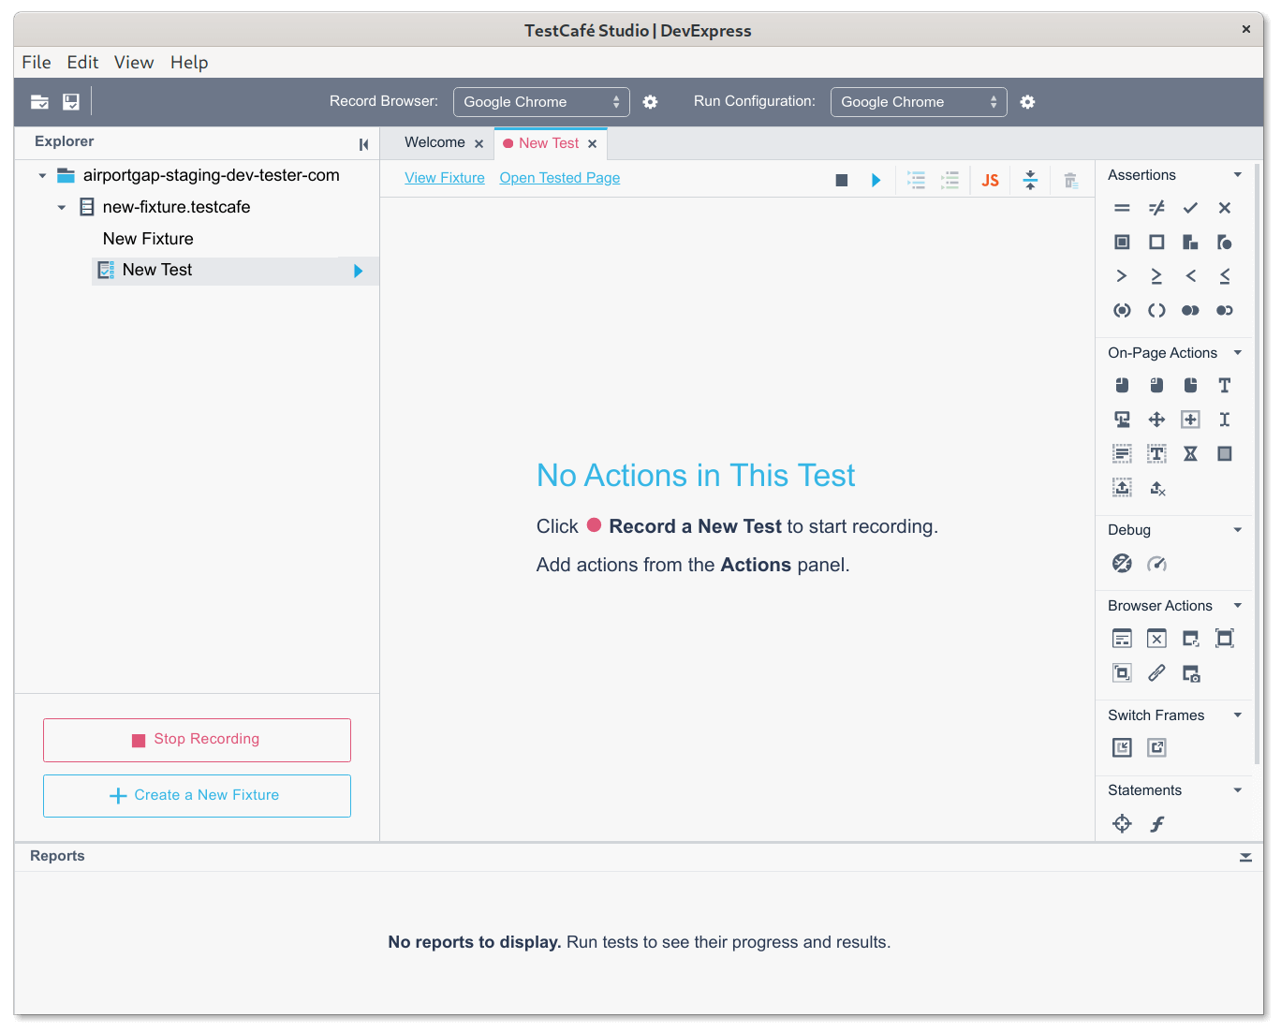Close the New Test tab
This screenshot has height=1032, width=1281.
tap(592, 144)
